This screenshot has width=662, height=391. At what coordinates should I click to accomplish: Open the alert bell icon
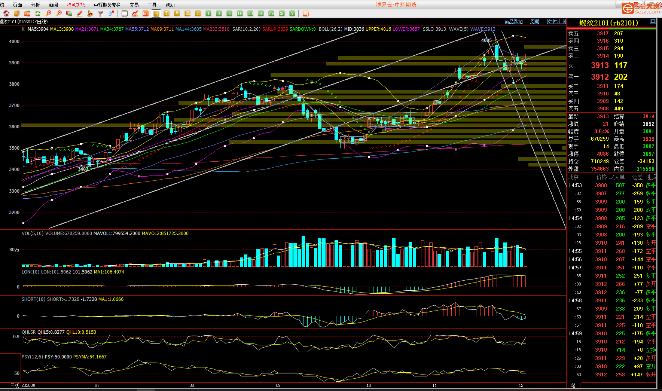click(x=90, y=13)
